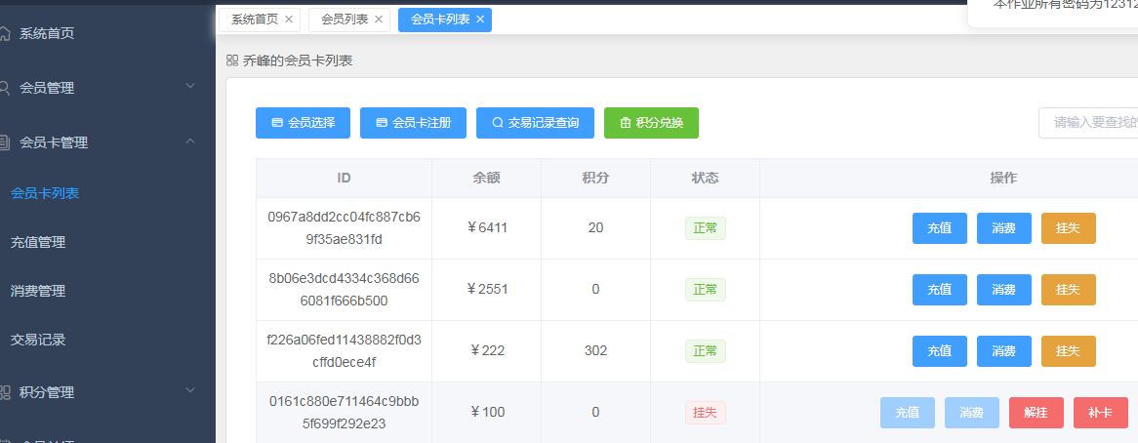Click 挂失 for card with ¥6411 balance

pyautogui.click(x=1069, y=228)
